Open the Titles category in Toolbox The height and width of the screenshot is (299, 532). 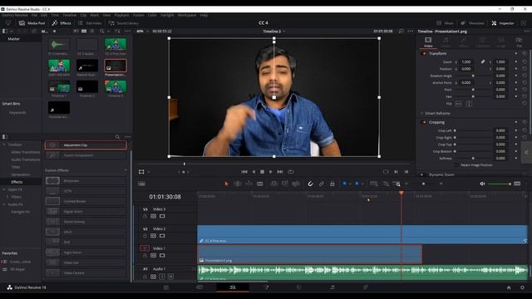coord(16,167)
